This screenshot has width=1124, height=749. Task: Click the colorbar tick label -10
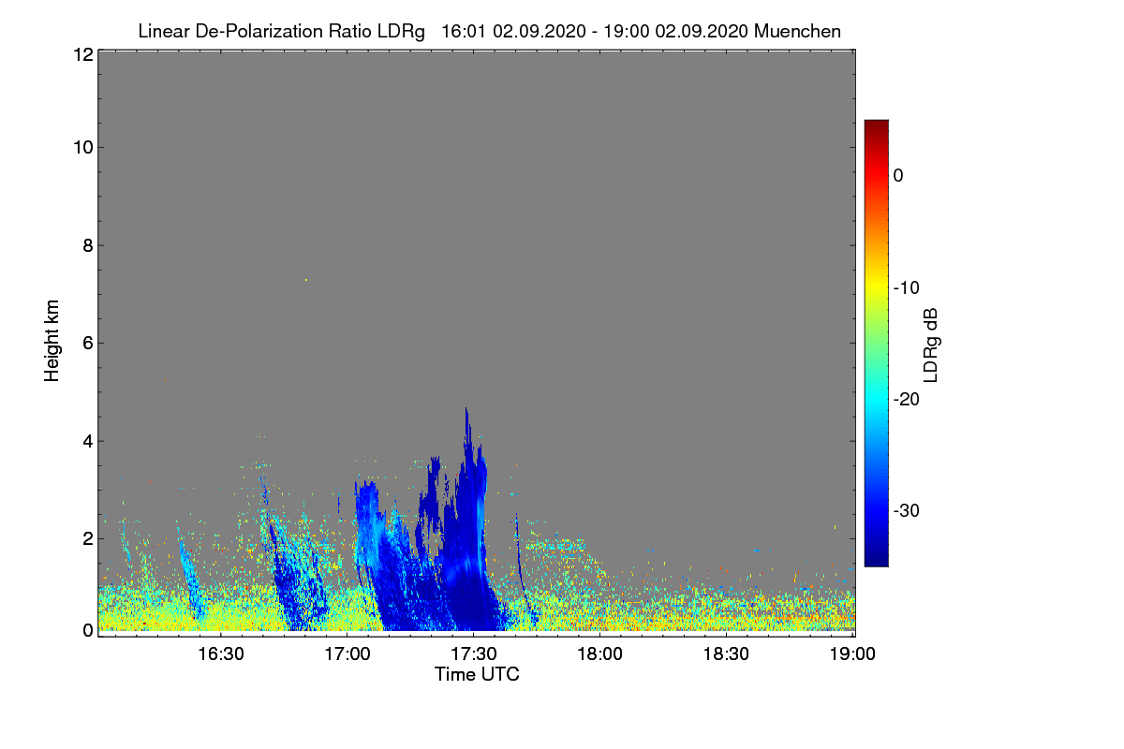(x=906, y=287)
